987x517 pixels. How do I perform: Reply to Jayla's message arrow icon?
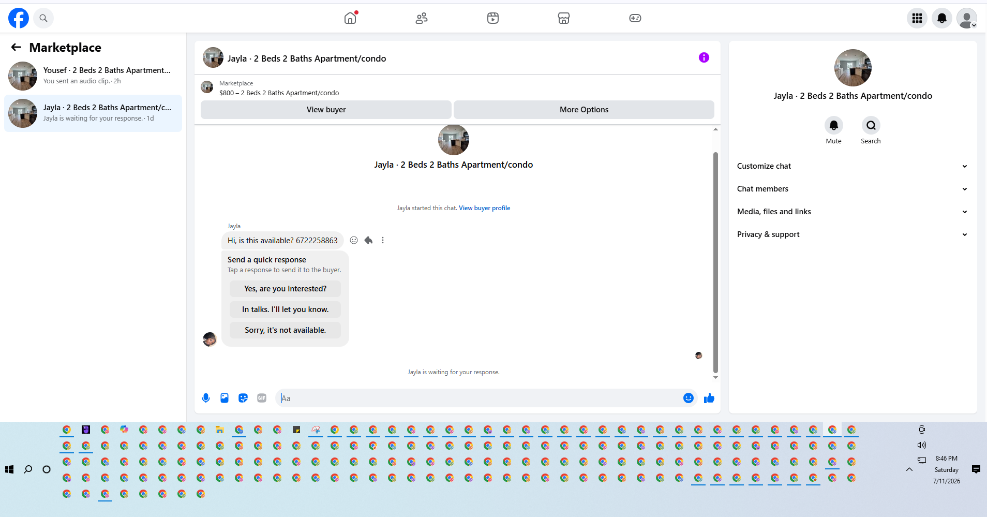click(x=368, y=240)
